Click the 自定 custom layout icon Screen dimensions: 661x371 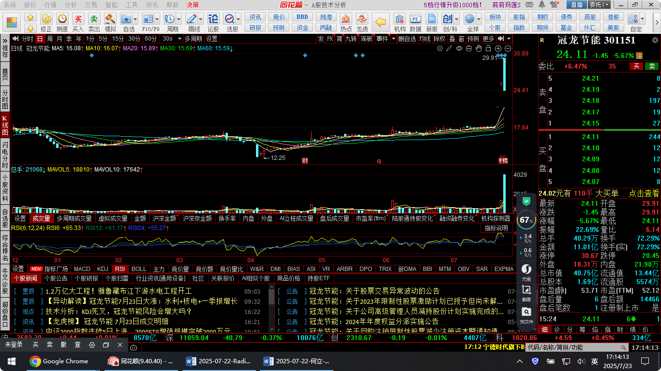pos(633,19)
